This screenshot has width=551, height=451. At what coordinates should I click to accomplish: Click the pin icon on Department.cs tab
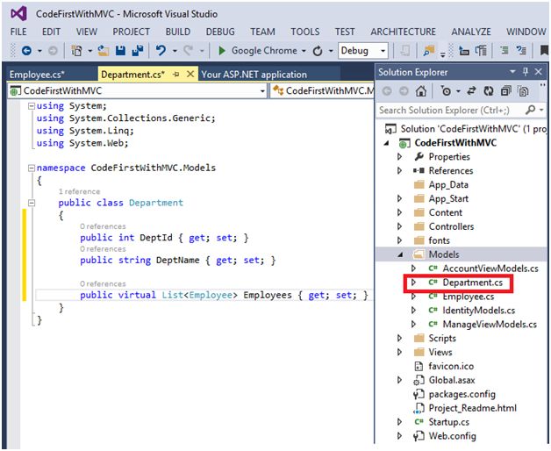pos(176,75)
